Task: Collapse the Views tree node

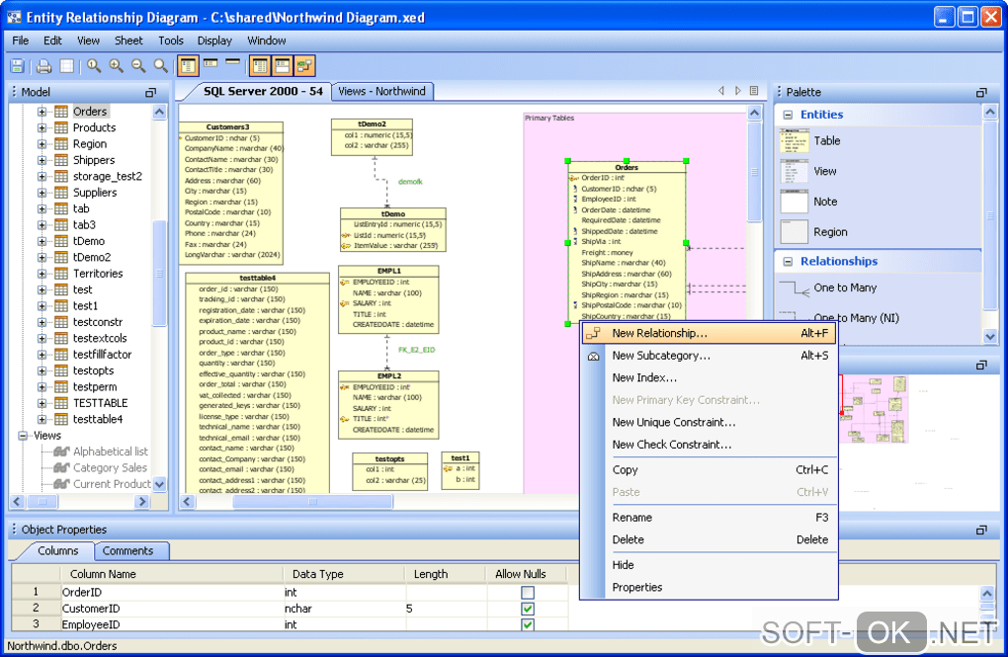Action: tap(23, 436)
